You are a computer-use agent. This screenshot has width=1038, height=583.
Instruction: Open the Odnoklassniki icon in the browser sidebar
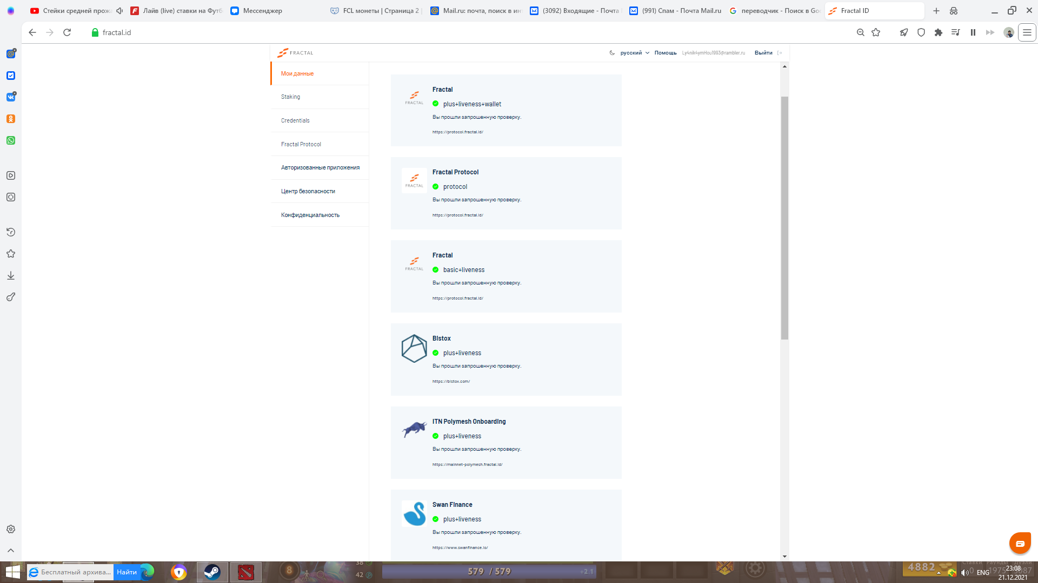click(11, 119)
